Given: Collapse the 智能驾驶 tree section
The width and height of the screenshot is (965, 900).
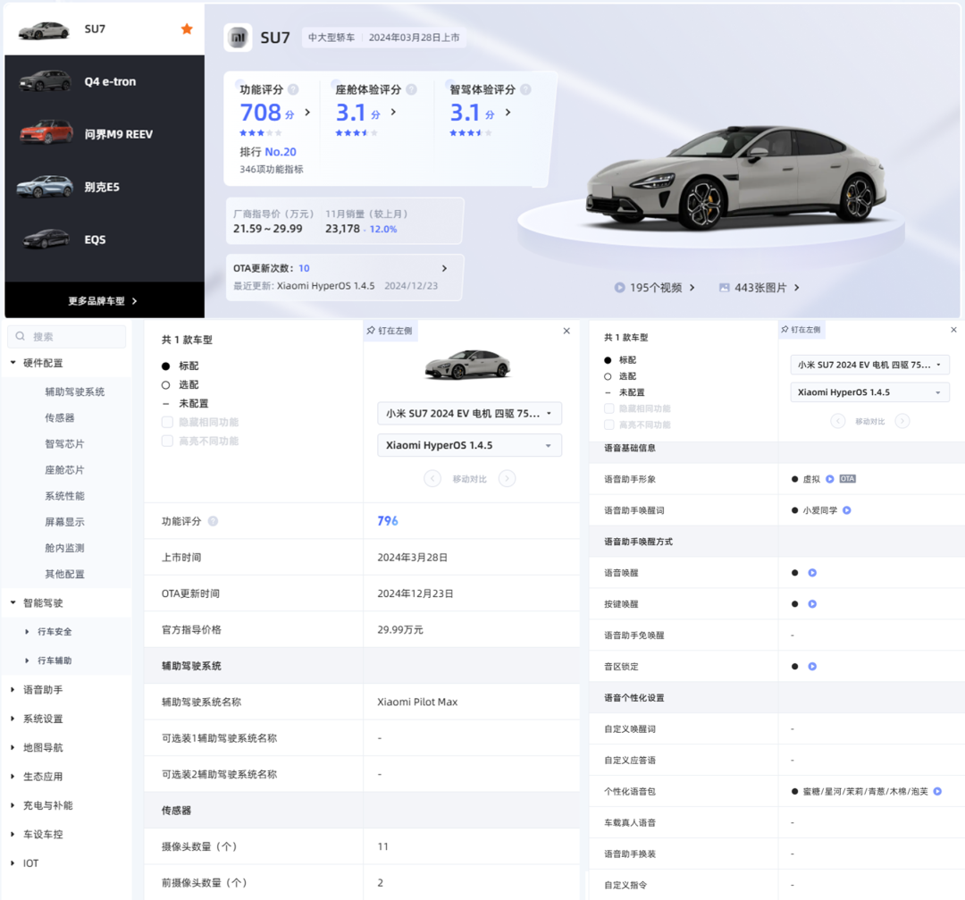Looking at the screenshot, I should [x=13, y=602].
